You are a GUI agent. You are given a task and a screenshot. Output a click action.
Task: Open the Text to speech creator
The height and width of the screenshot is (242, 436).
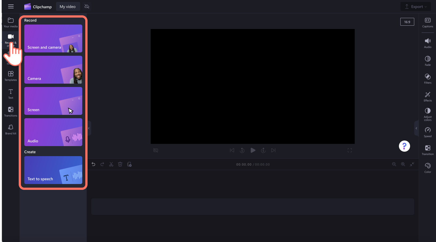point(53,170)
